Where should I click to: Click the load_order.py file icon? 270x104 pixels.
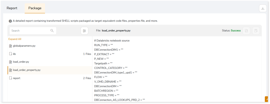point(11,62)
